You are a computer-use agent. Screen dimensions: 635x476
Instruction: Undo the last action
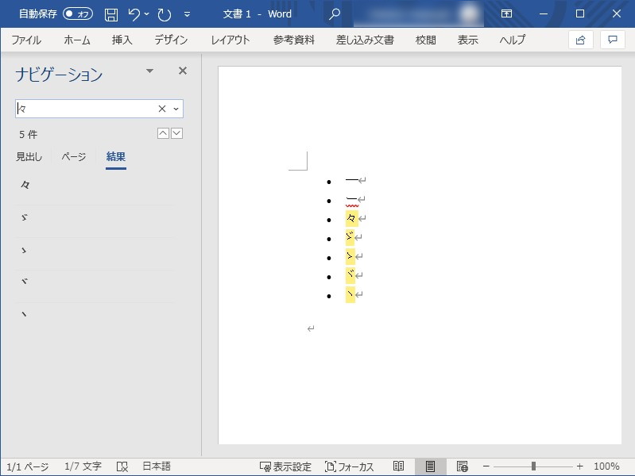click(x=134, y=14)
